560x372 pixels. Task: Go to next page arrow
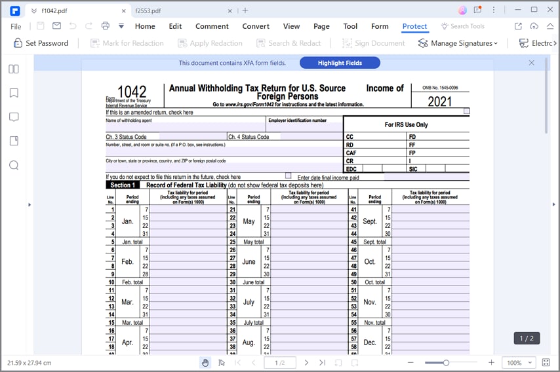[x=306, y=363]
